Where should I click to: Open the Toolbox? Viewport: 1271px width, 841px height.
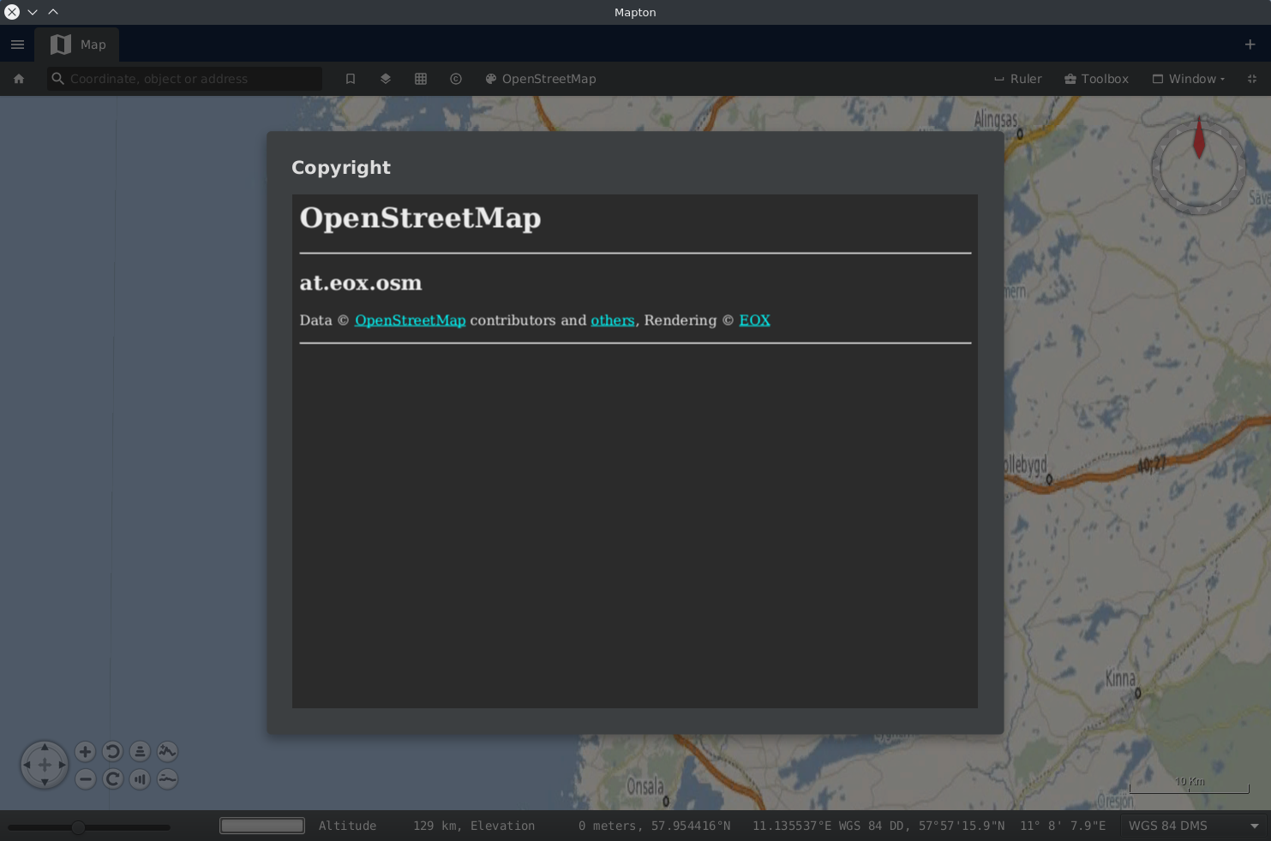pos(1097,79)
